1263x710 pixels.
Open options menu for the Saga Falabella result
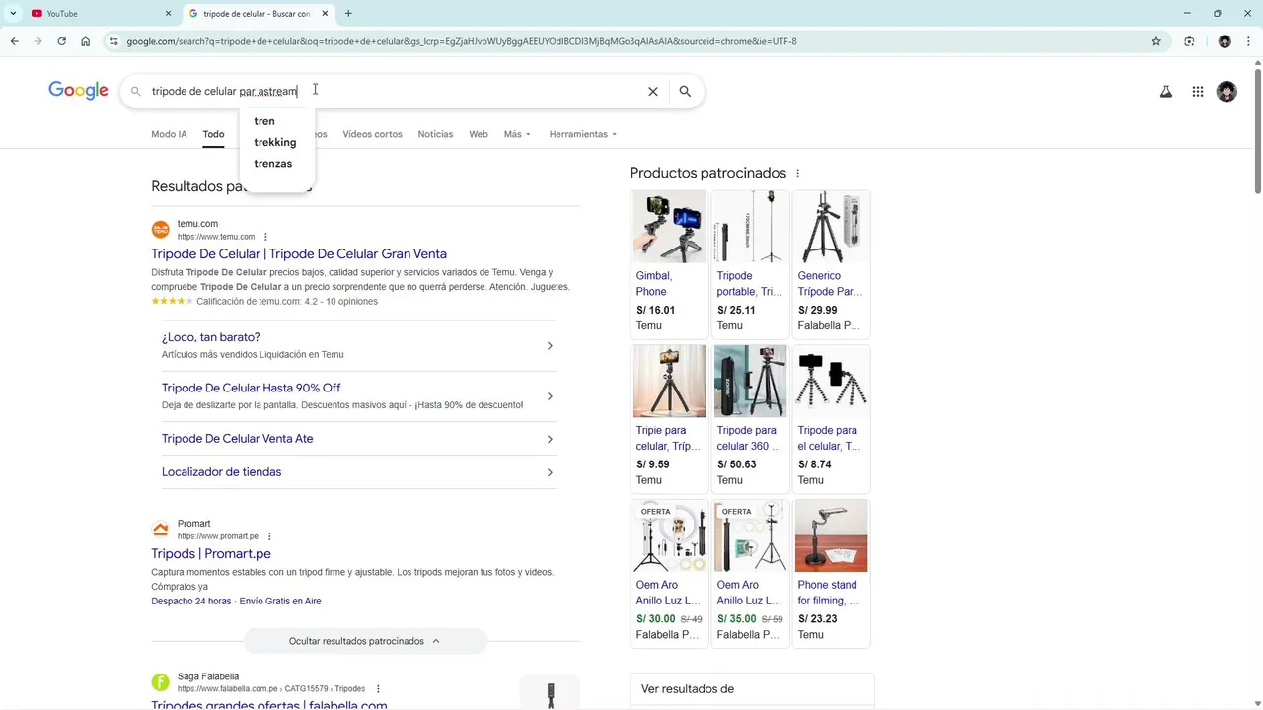pyautogui.click(x=378, y=689)
